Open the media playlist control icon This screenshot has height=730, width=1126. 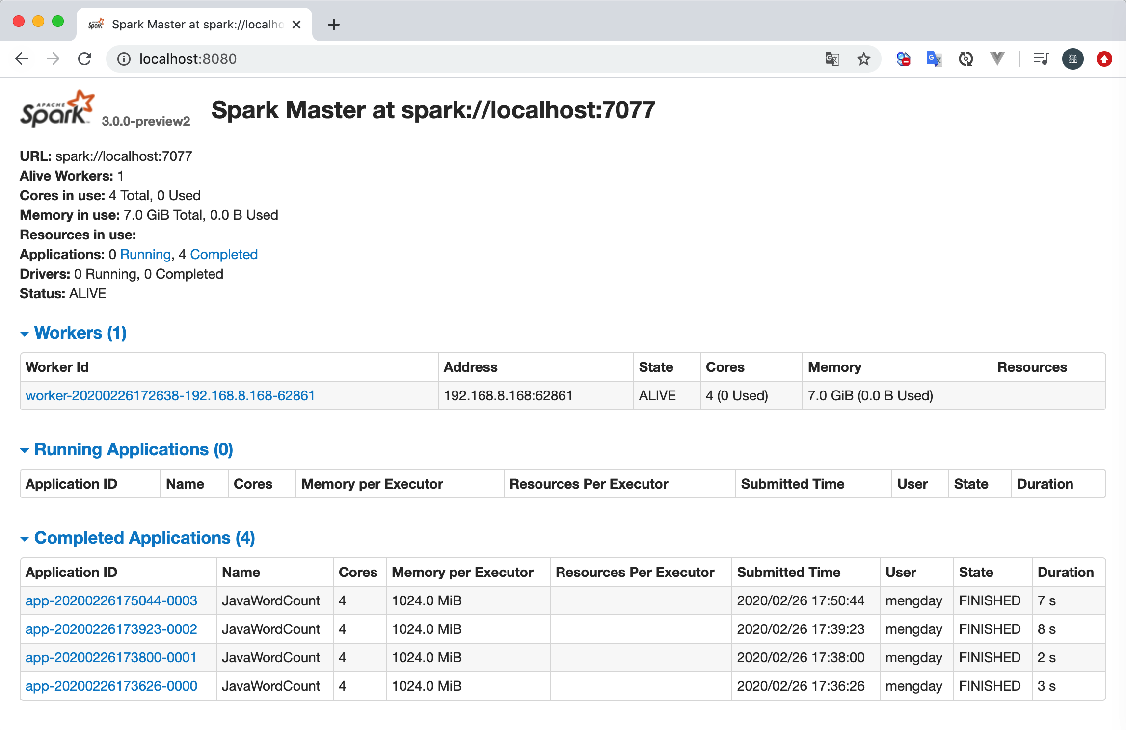pos(1041,59)
